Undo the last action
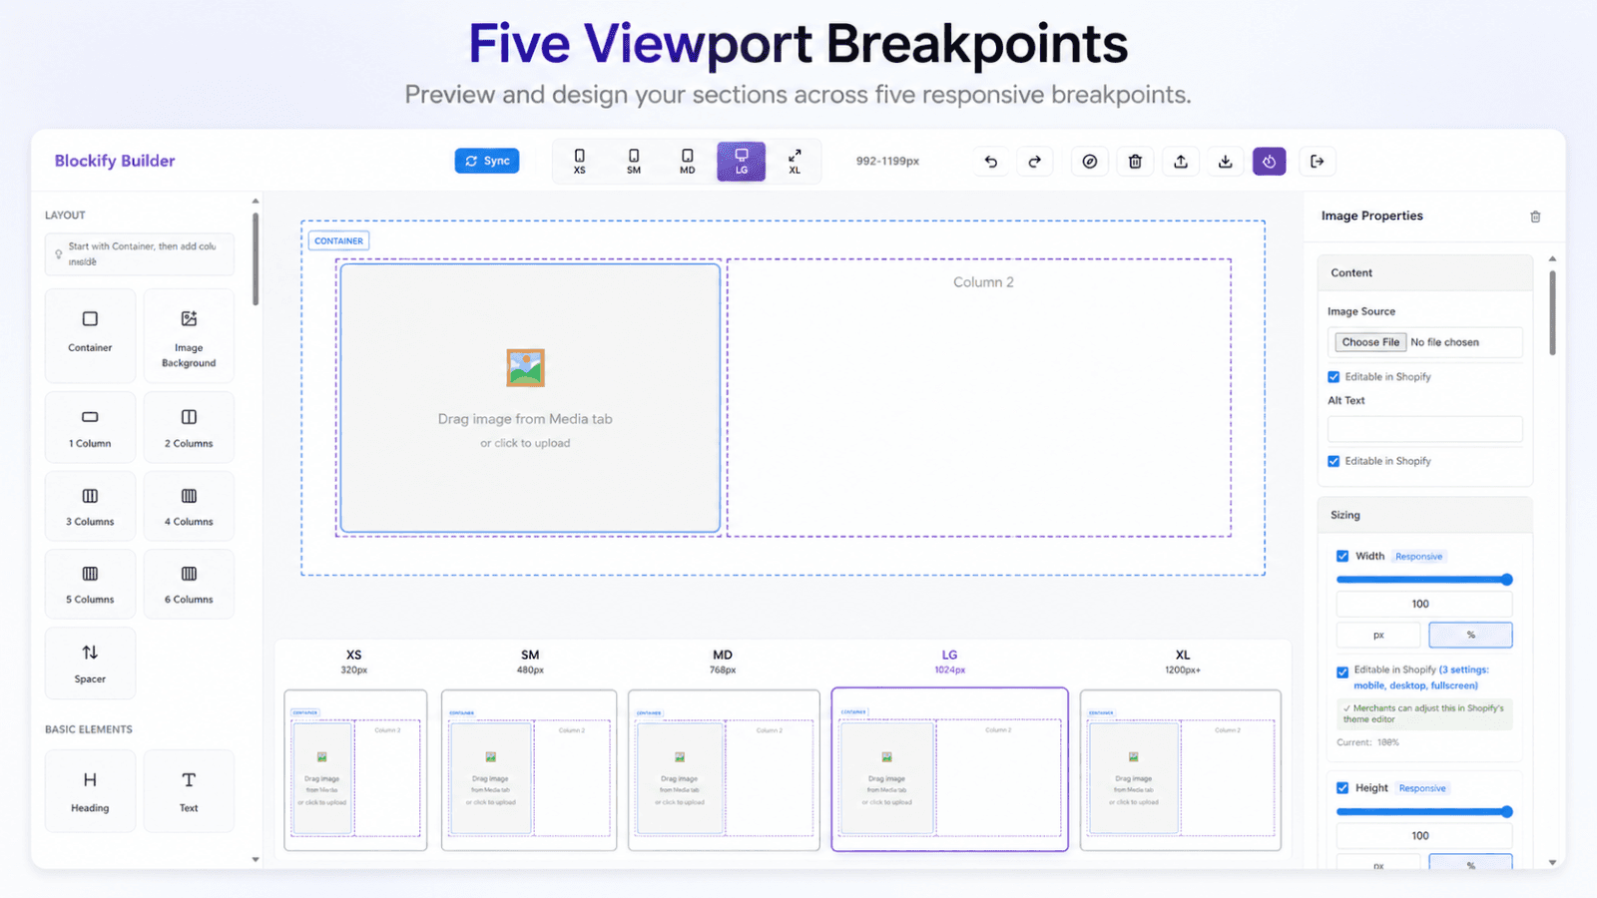Screen dimensions: 1597x898 coord(991,162)
